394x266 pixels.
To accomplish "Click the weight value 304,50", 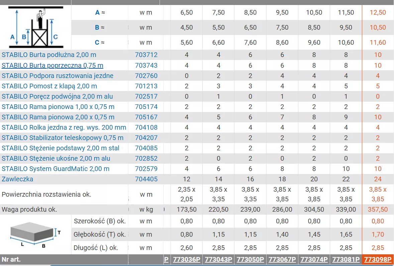I will coord(314,209).
